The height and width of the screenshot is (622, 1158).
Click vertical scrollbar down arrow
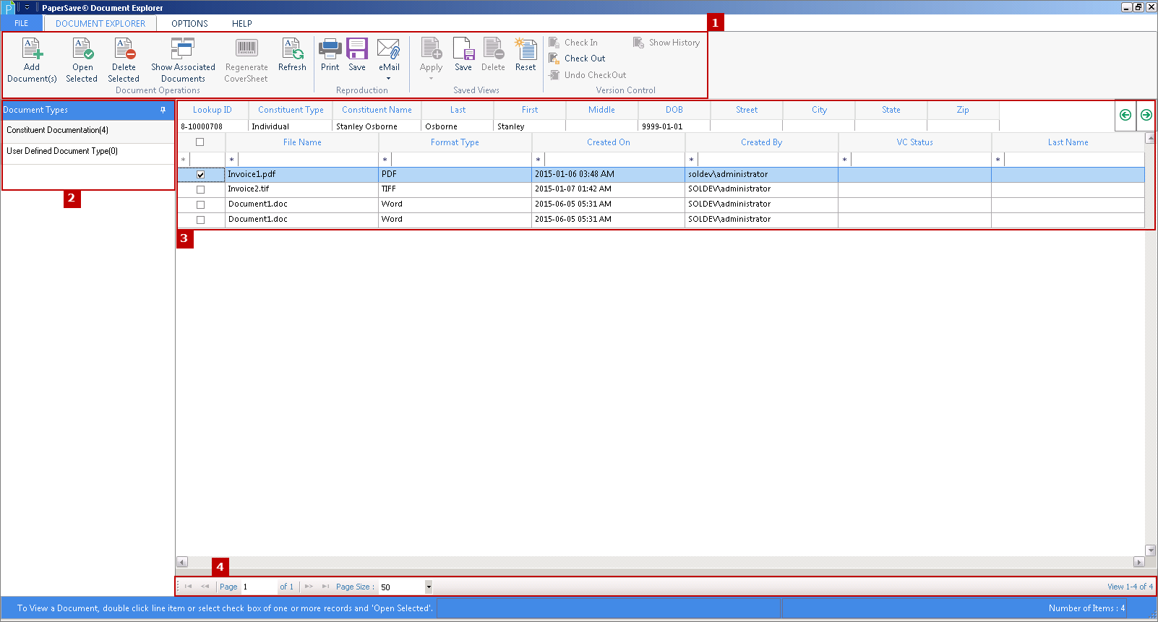1150,550
